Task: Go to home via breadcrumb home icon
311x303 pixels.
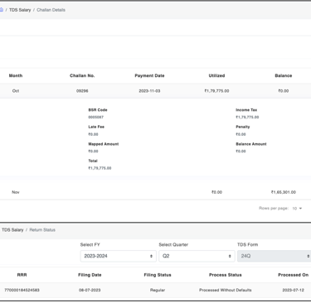Action: [2, 10]
